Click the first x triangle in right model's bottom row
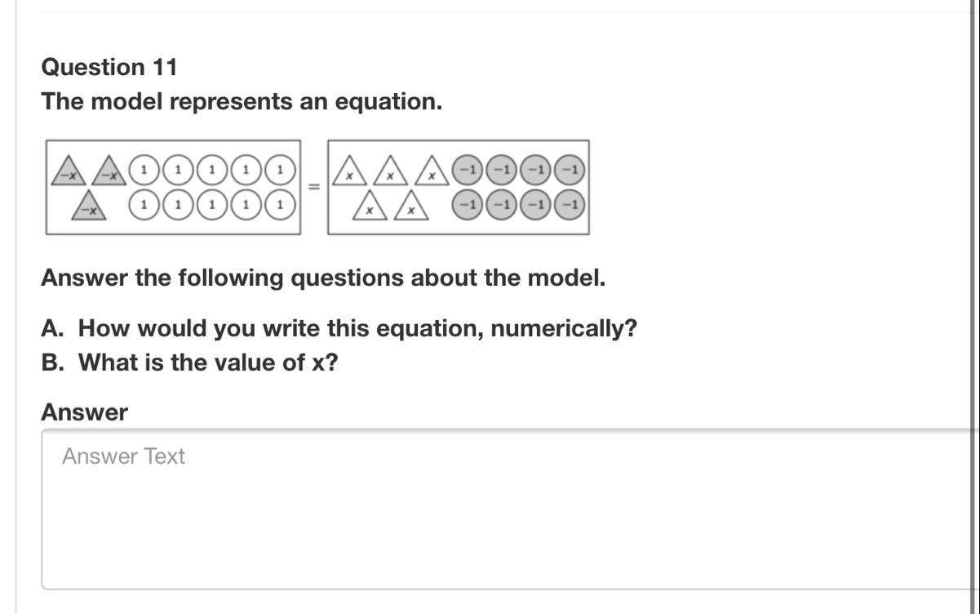Viewport: 980px width, 614px height. (370, 207)
